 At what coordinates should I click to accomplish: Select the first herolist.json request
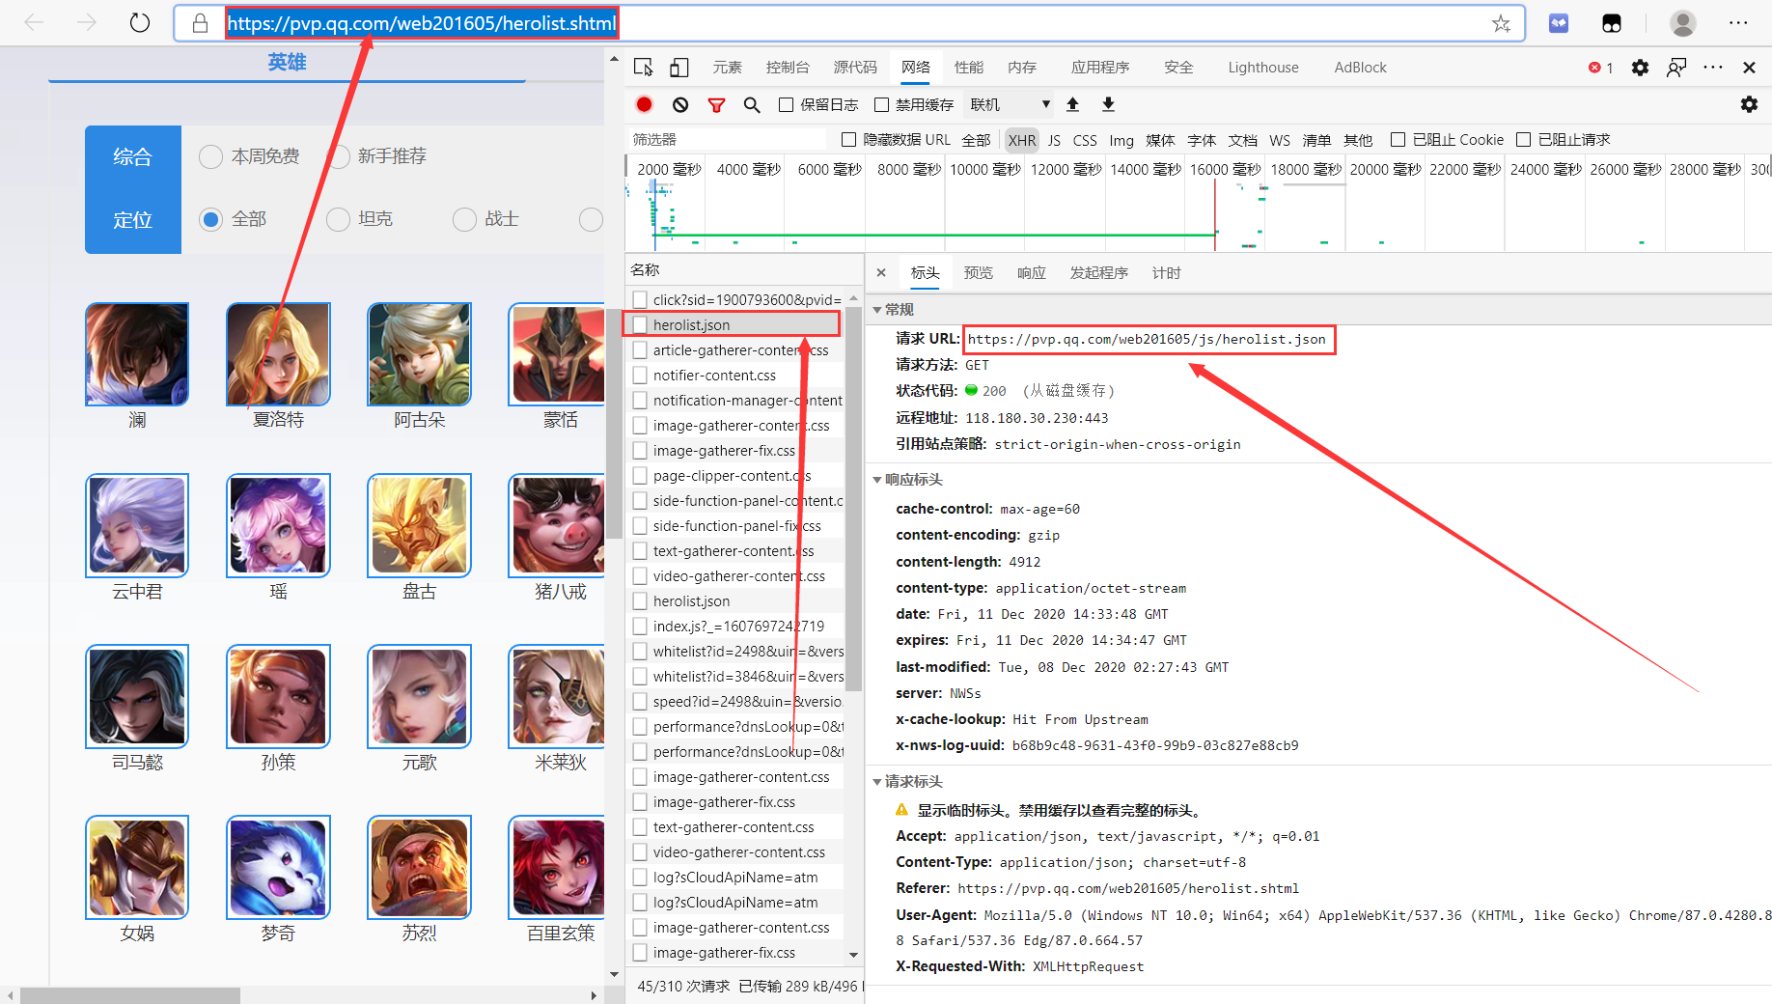point(734,325)
